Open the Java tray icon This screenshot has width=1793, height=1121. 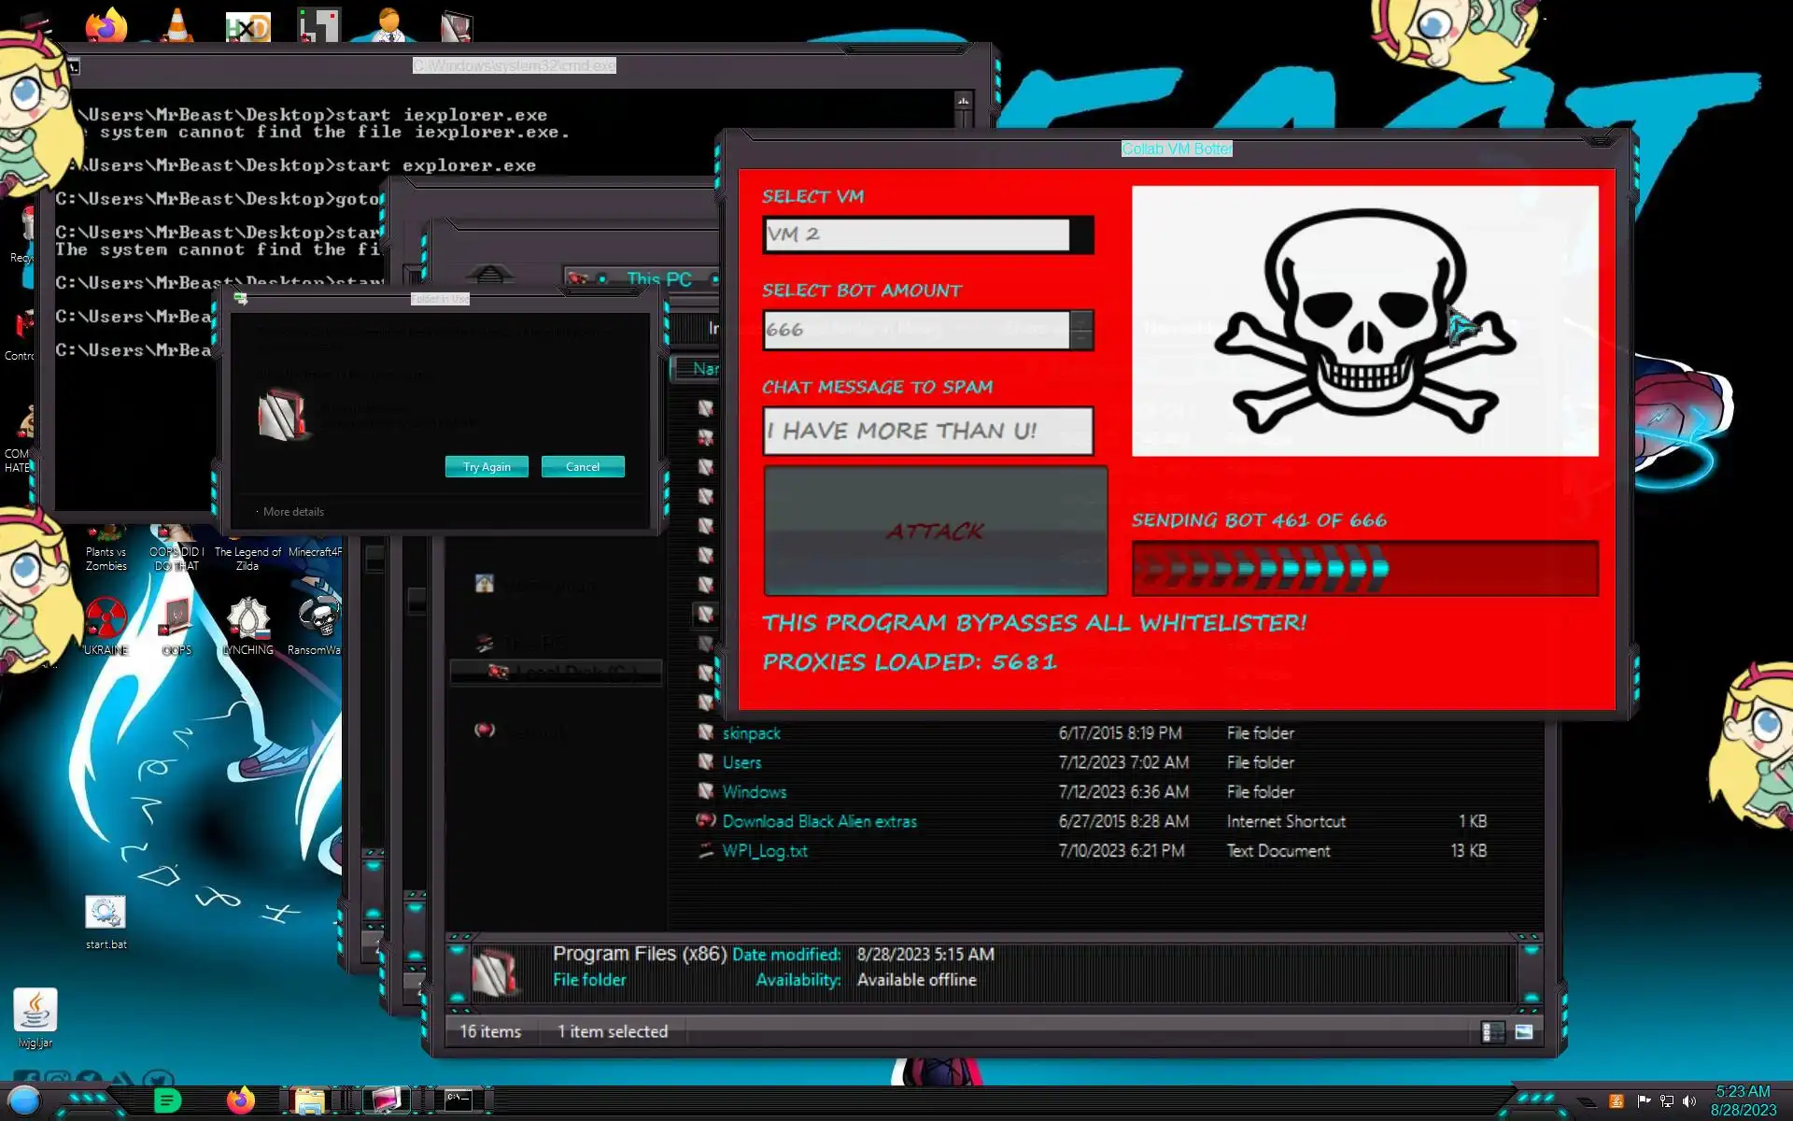tap(1617, 1101)
